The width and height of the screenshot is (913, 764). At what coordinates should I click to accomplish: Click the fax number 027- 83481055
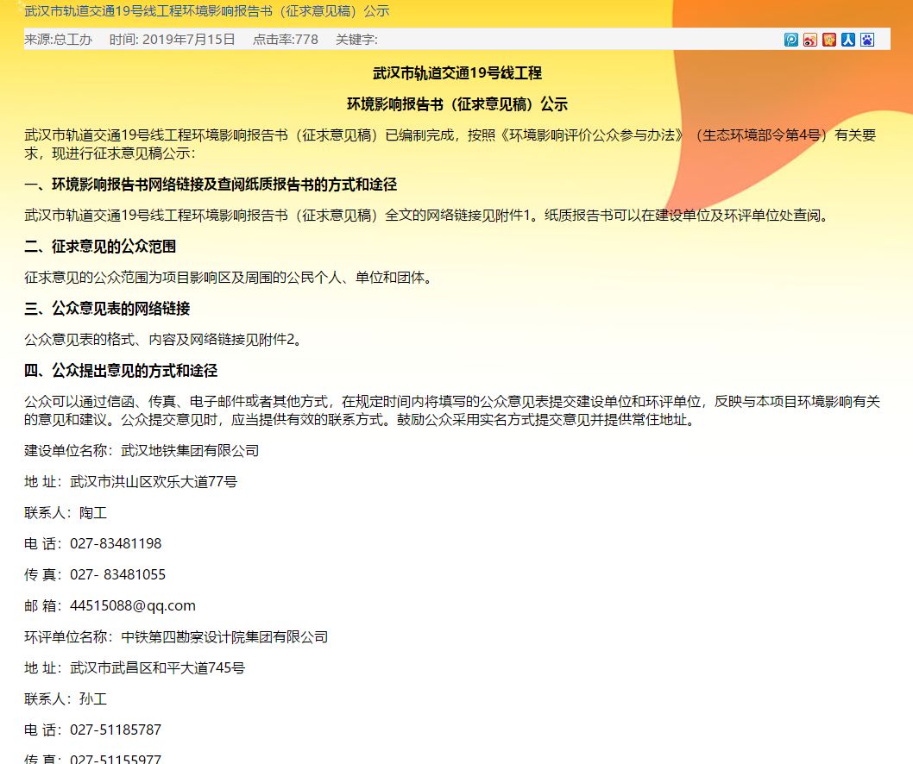pyautogui.click(x=117, y=575)
